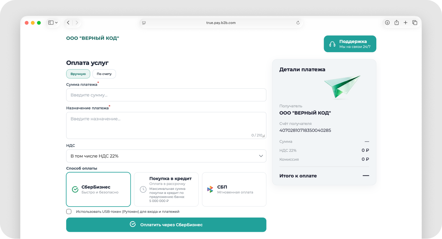This screenshot has width=442, height=239.
Task: Focus the Назначение платежа text area
Action: click(166, 125)
